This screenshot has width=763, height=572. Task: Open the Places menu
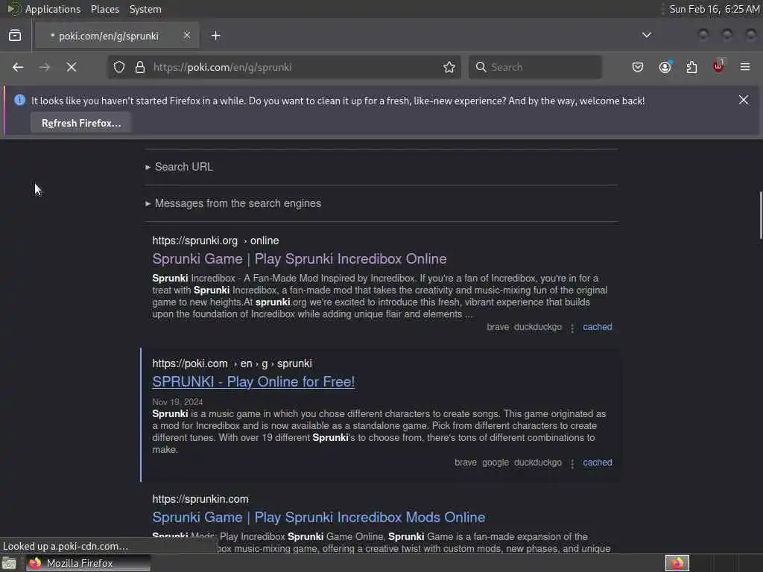[x=105, y=9]
